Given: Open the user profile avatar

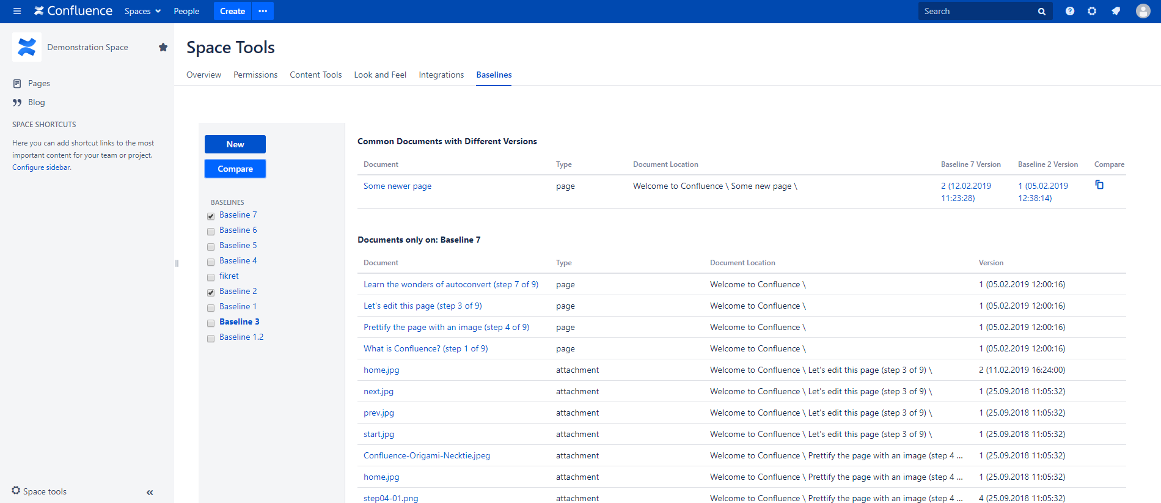Looking at the screenshot, I should (1143, 11).
